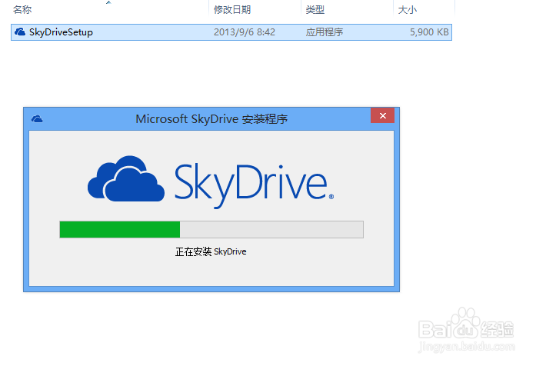Click the SkyDrive cloud icon in title bar

[x=37, y=119]
